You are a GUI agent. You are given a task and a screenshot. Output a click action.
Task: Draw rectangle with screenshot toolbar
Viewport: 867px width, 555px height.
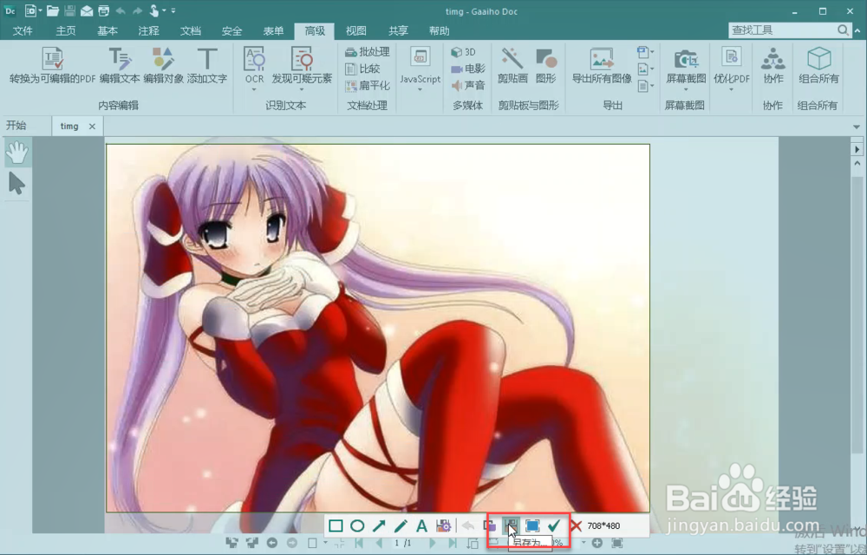pos(336,526)
